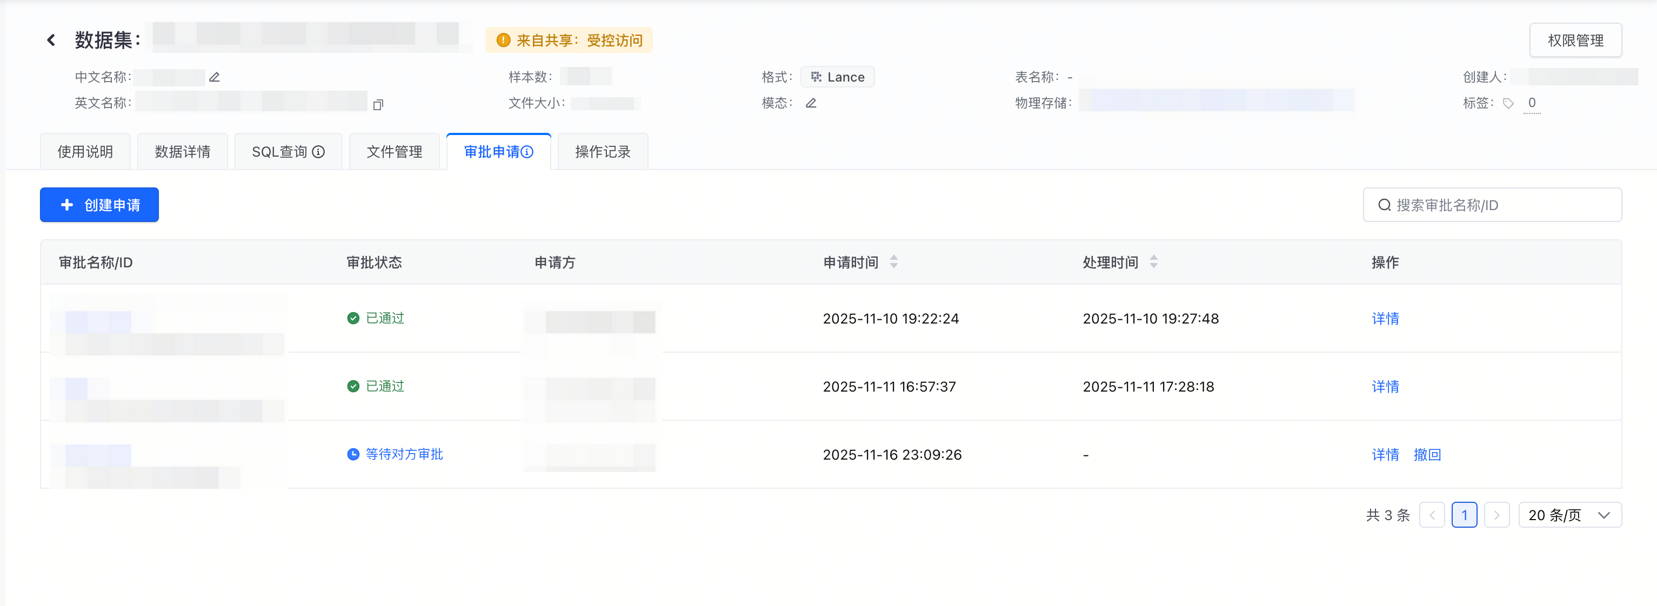
Task: Go to next page arrow
Action: pyautogui.click(x=1496, y=515)
